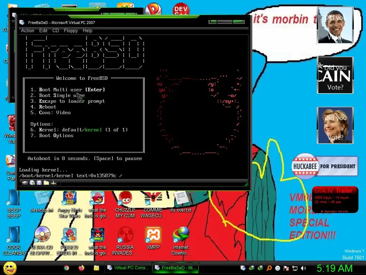Click the floppy disk status icon

(39, 183)
